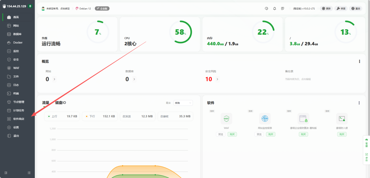Open the Docker page from sidebar
Screen dimensions: 370x178
(x=18, y=42)
